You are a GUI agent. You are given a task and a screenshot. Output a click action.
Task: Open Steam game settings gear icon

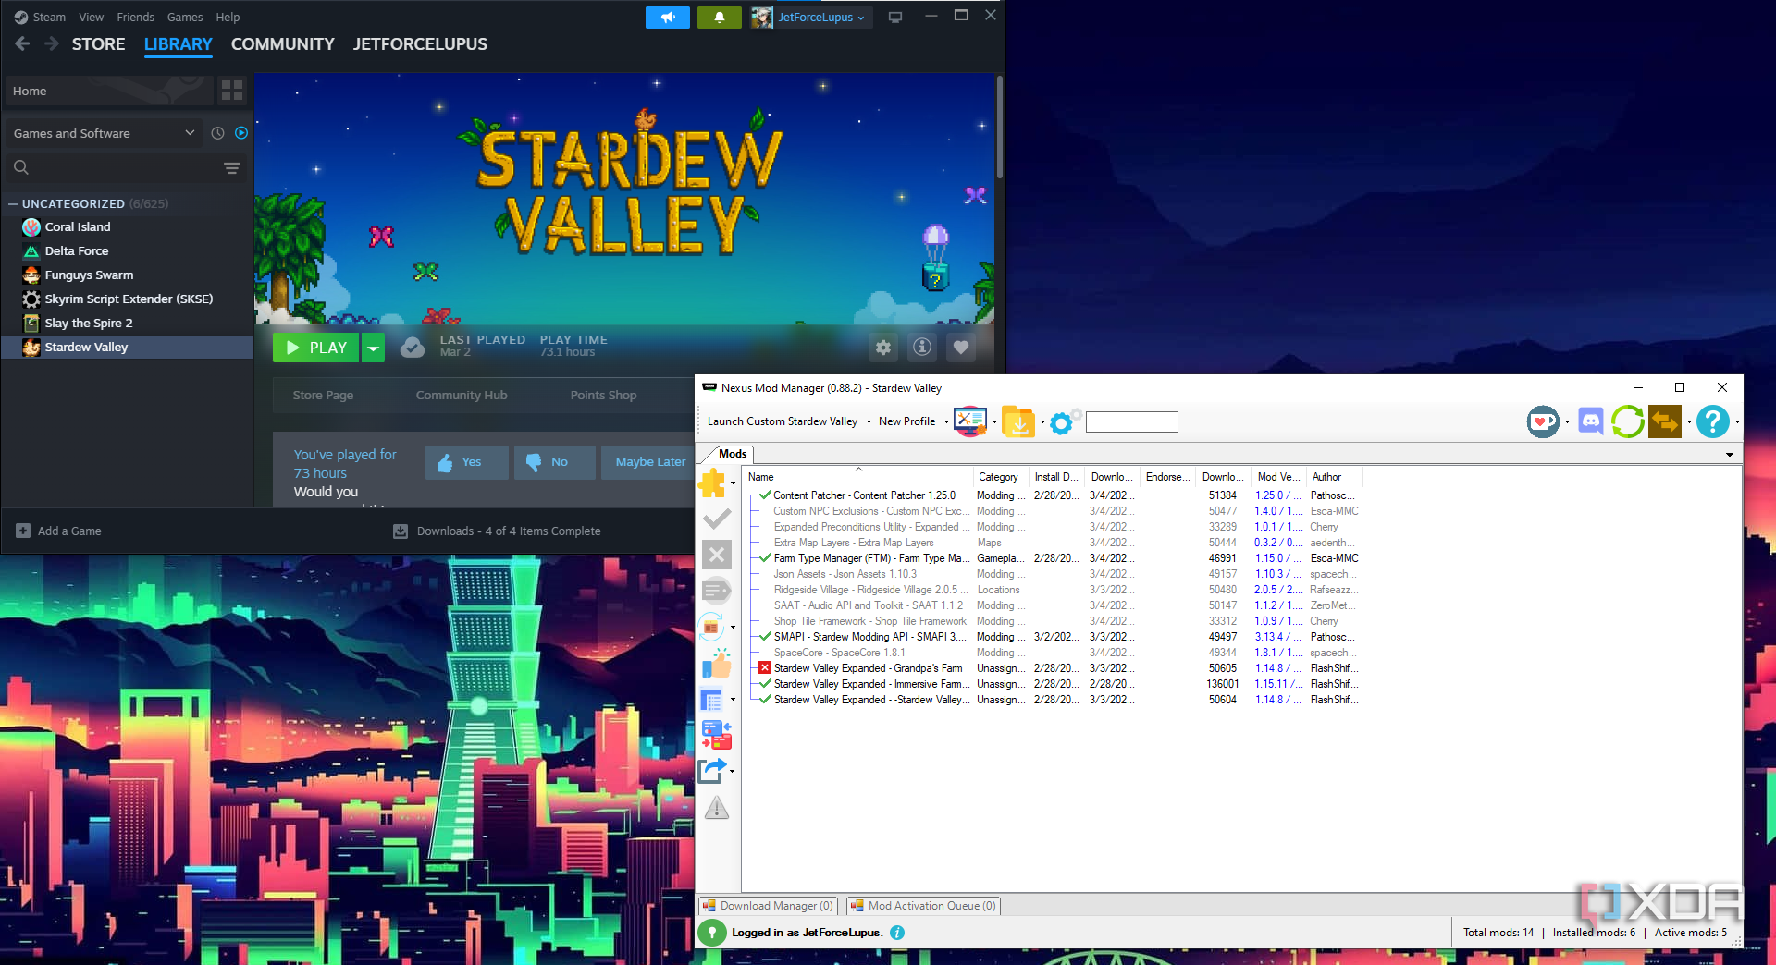[883, 348]
